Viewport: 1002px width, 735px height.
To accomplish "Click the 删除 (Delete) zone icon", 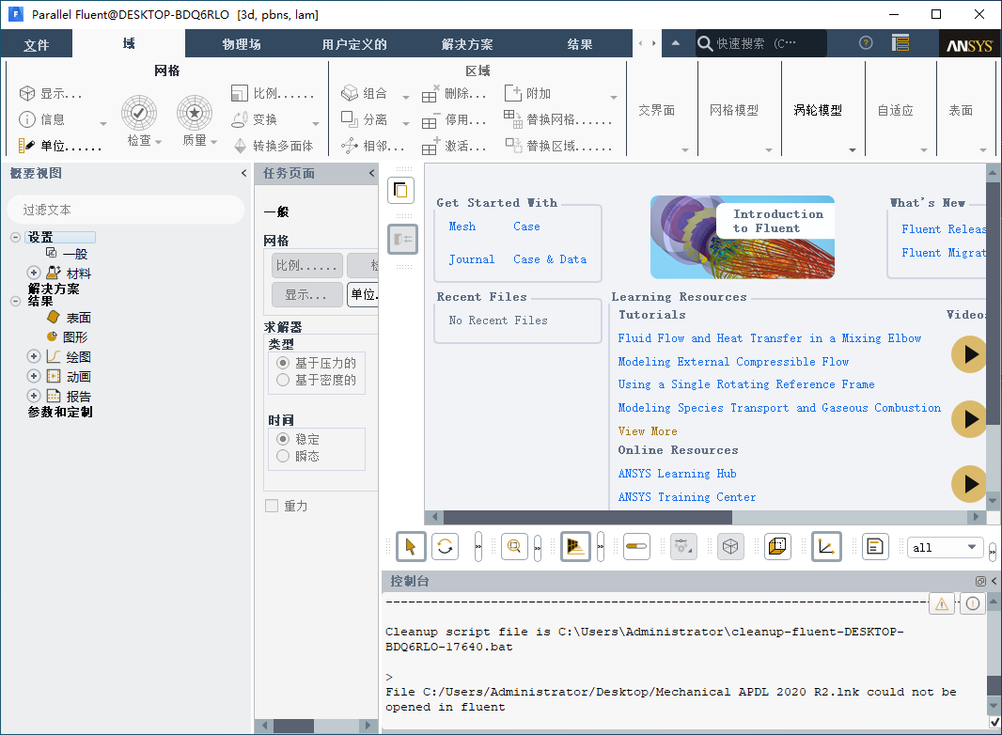I will pos(431,93).
